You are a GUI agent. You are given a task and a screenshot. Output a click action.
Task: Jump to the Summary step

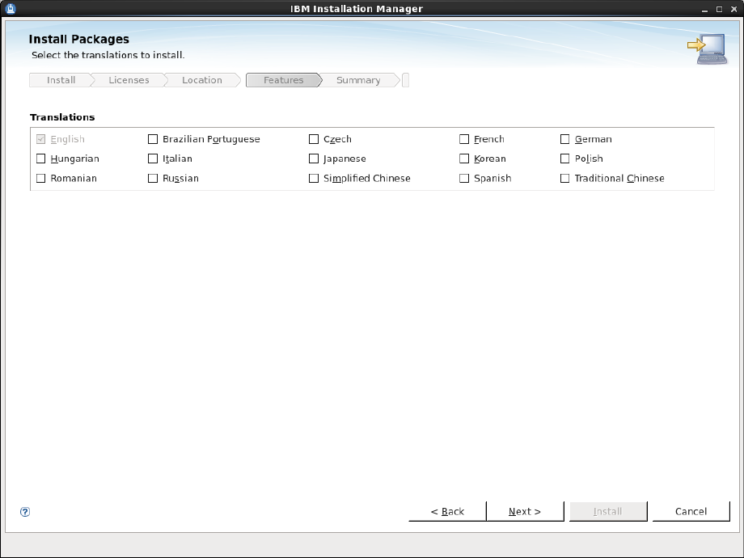358,80
